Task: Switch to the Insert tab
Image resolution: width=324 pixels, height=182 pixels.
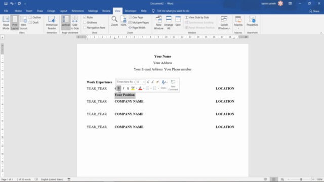Action: pyautogui.click(x=29, y=11)
